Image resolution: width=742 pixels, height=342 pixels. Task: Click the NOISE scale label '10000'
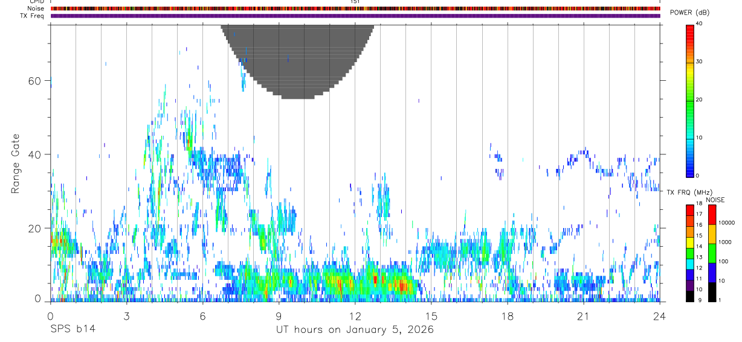coord(726,223)
